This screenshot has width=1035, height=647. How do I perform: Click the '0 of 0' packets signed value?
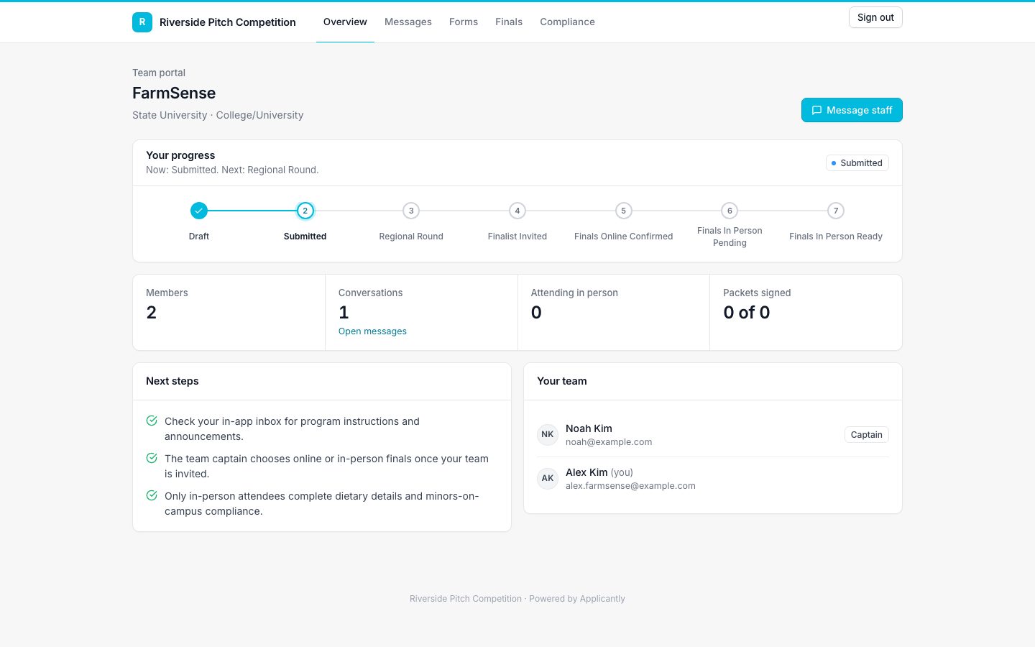pyautogui.click(x=746, y=313)
